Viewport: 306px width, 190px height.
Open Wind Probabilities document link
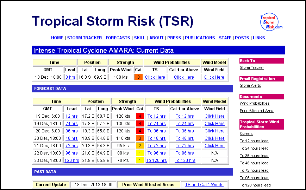[x=255, y=103]
